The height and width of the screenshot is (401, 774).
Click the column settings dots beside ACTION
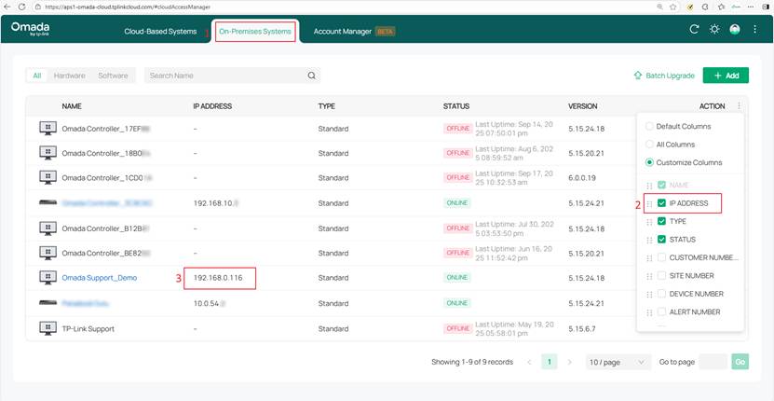click(x=739, y=106)
